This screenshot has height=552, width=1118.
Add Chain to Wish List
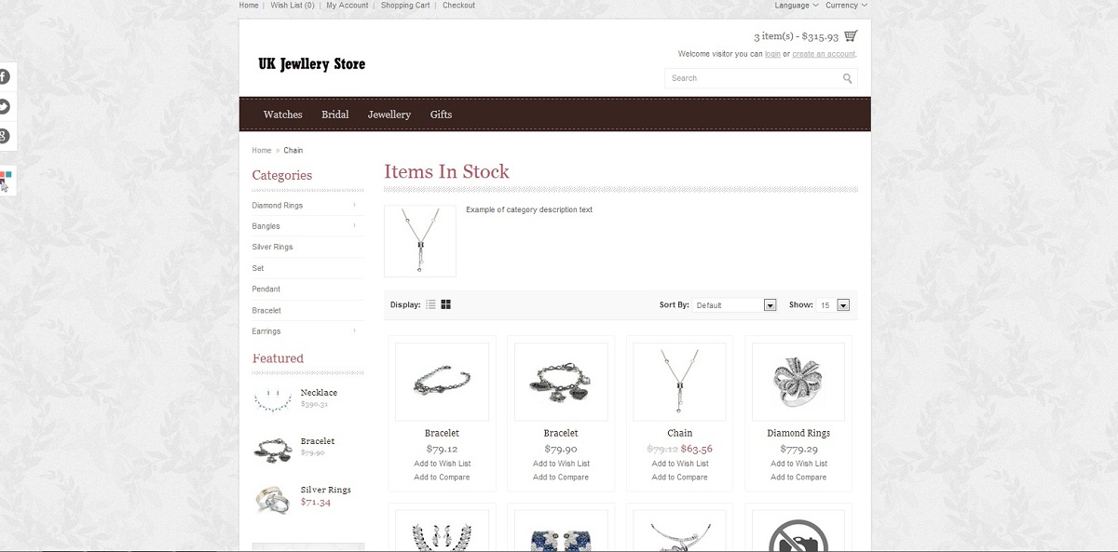680,464
